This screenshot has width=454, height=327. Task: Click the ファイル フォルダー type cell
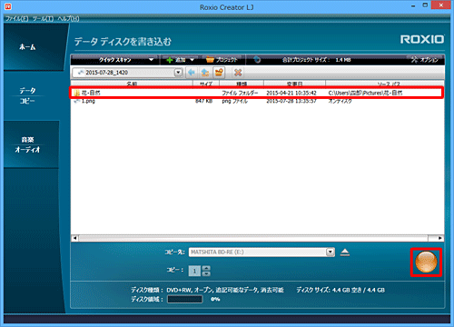(240, 93)
